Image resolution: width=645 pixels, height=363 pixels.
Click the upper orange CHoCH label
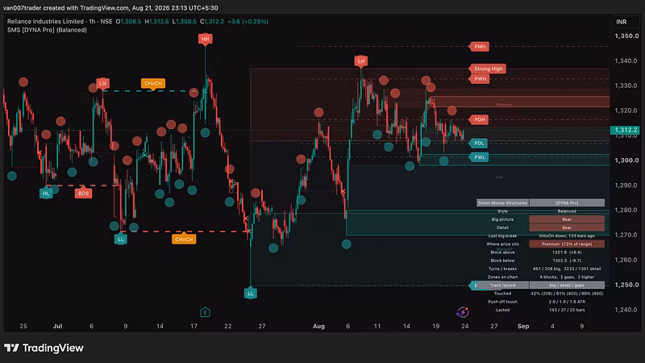[153, 84]
